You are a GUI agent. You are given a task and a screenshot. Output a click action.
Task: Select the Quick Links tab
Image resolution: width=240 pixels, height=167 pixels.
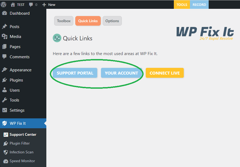pos(88,21)
